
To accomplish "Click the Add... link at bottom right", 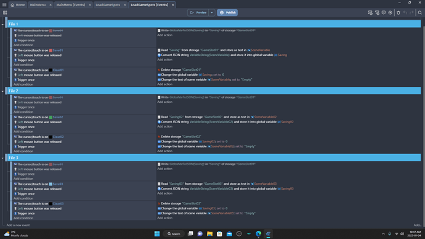I will (x=417, y=225).
